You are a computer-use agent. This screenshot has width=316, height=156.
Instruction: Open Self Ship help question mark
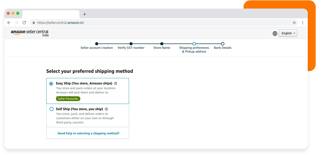point(106,109)
